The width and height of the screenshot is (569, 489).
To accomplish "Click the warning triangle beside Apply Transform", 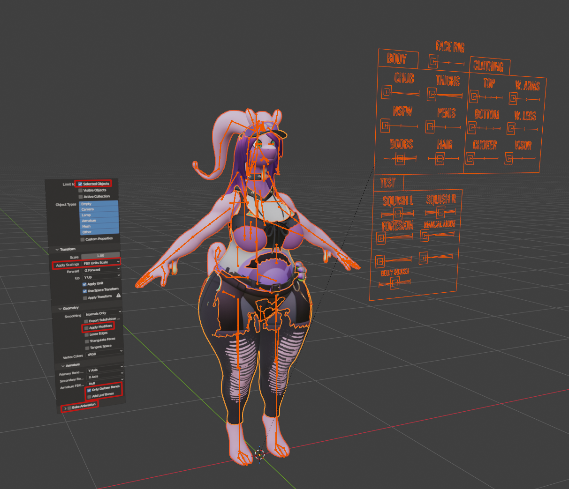I will [118, 296].
